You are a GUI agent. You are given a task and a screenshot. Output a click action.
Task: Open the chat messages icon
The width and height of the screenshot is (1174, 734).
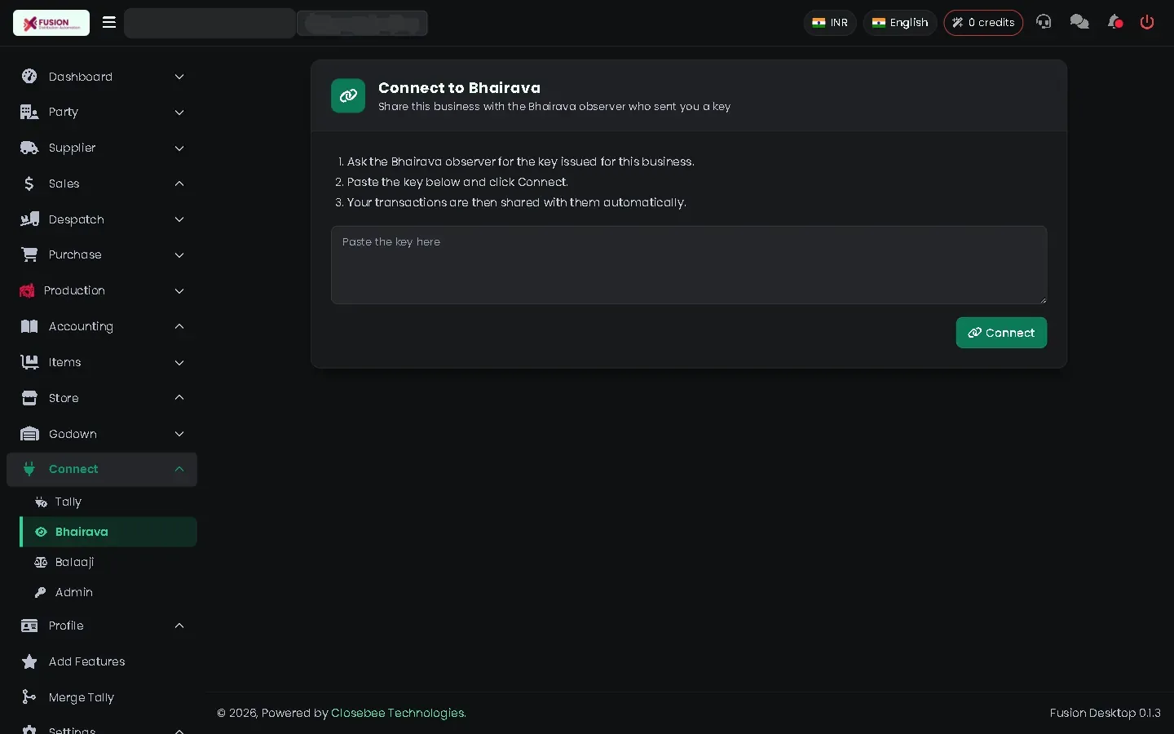tap(1079, 22)
